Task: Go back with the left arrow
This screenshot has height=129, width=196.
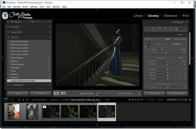Action: click(23, 100)
